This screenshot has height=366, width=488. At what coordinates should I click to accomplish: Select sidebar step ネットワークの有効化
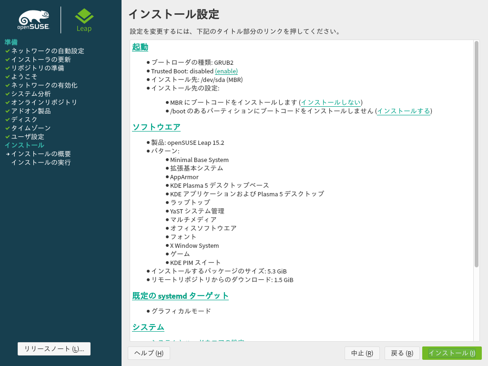coord(44,85)
